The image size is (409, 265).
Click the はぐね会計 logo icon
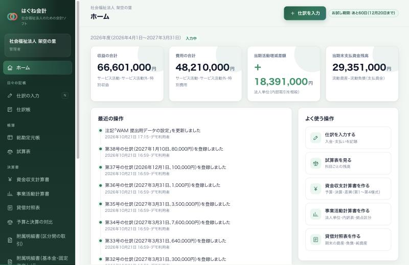click(x=12, y=17)
